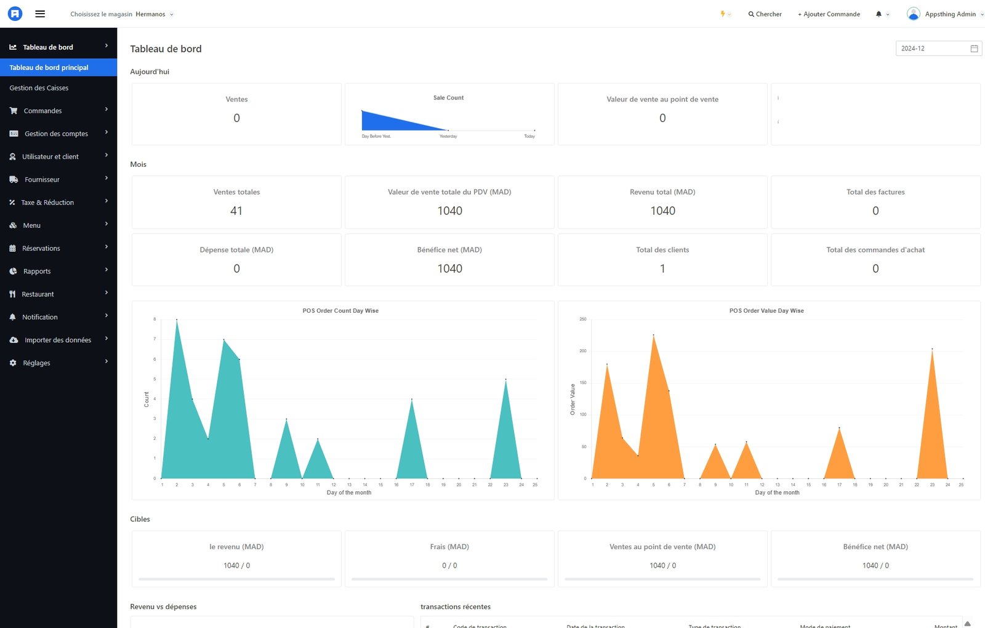This screenshot has width=985, height=628.
Task: Click the 2024-12 date input field
Action: click(931, 49)
